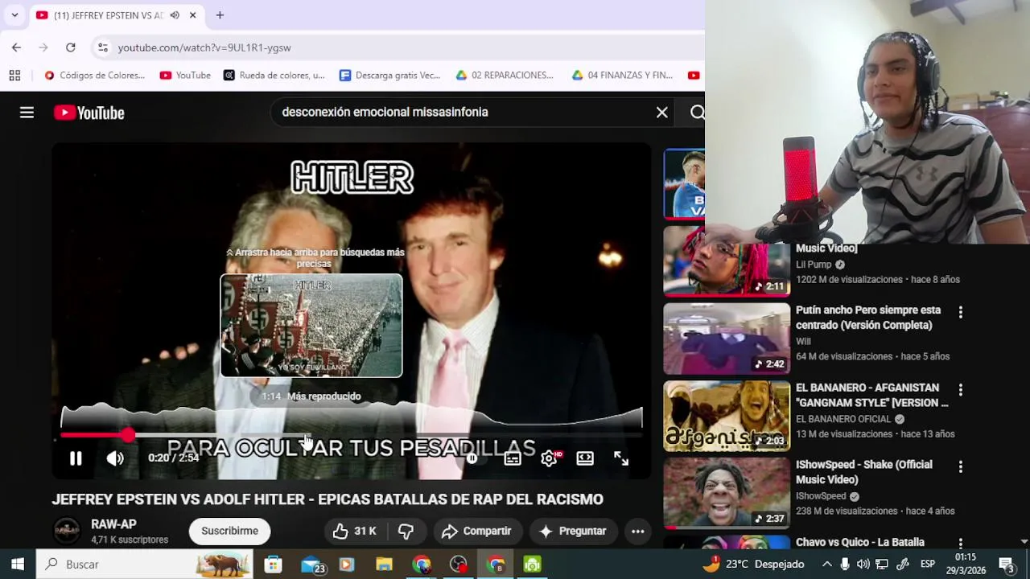Screen dimensions: 1030x579
Task: Open 04 FINANZAS Y FIN... bookmark
Action: click(622, 75)
